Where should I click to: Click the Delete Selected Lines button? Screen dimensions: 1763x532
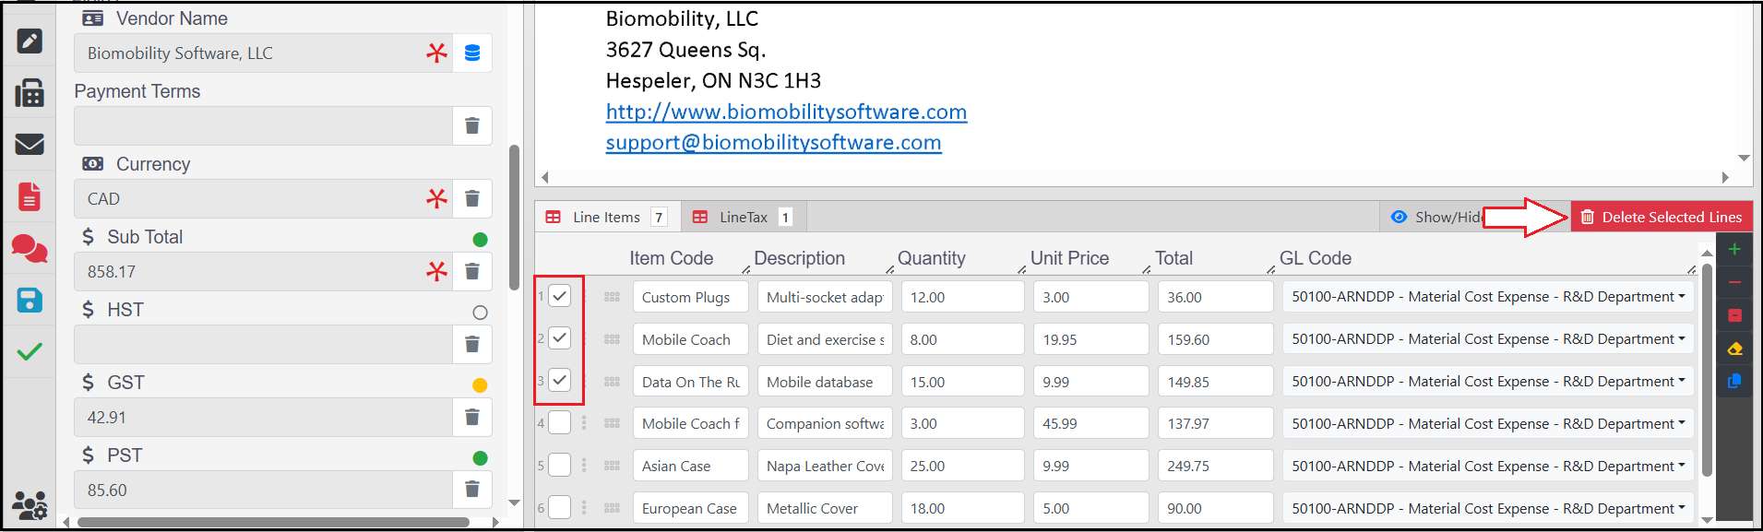coord(1662,218)
